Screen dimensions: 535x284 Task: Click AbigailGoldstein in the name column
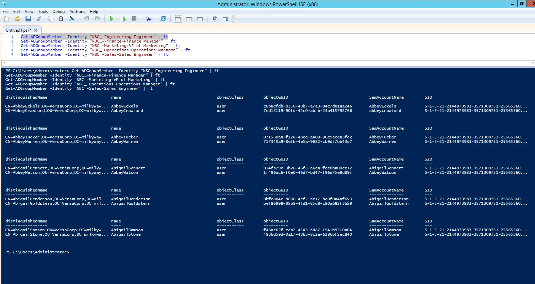(131, 203)
